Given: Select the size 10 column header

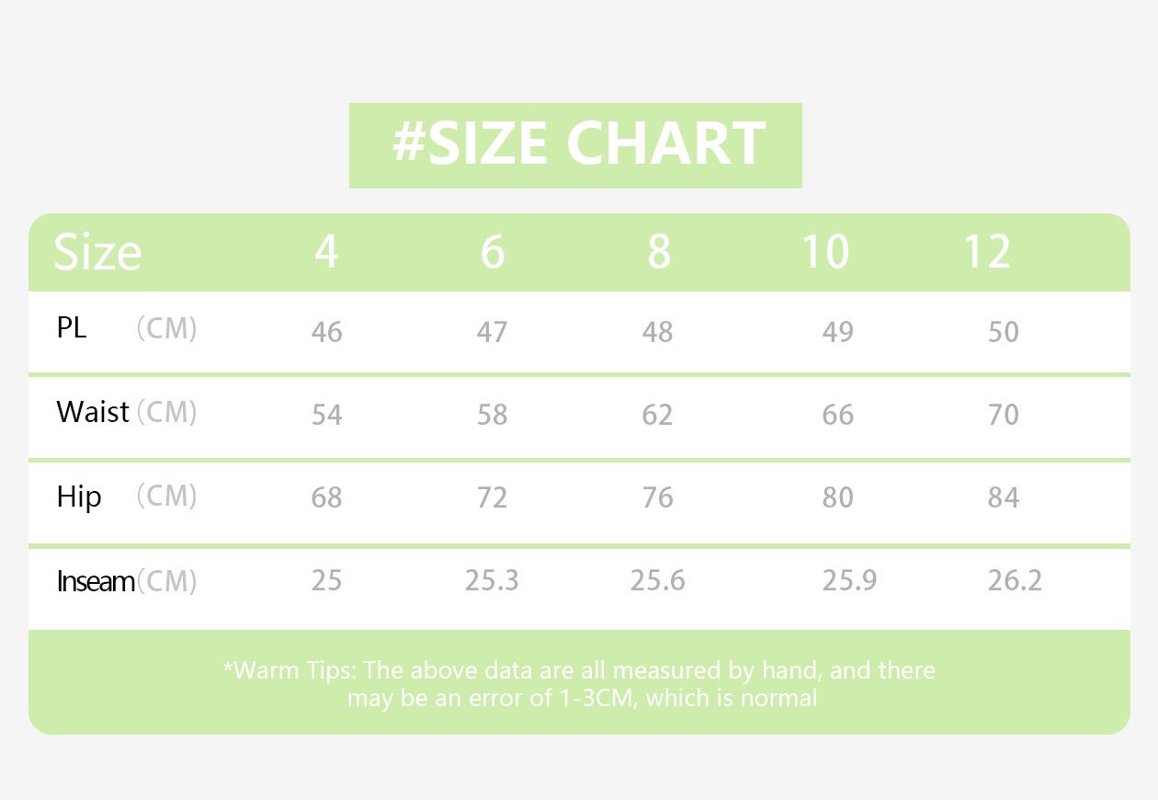Looking at the screenshot, I should coord(824,251).
